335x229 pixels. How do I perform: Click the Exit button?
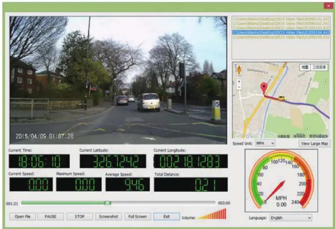coord(167,217)
